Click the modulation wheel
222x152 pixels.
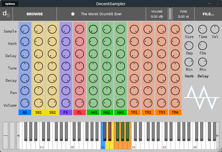(12, 135)
